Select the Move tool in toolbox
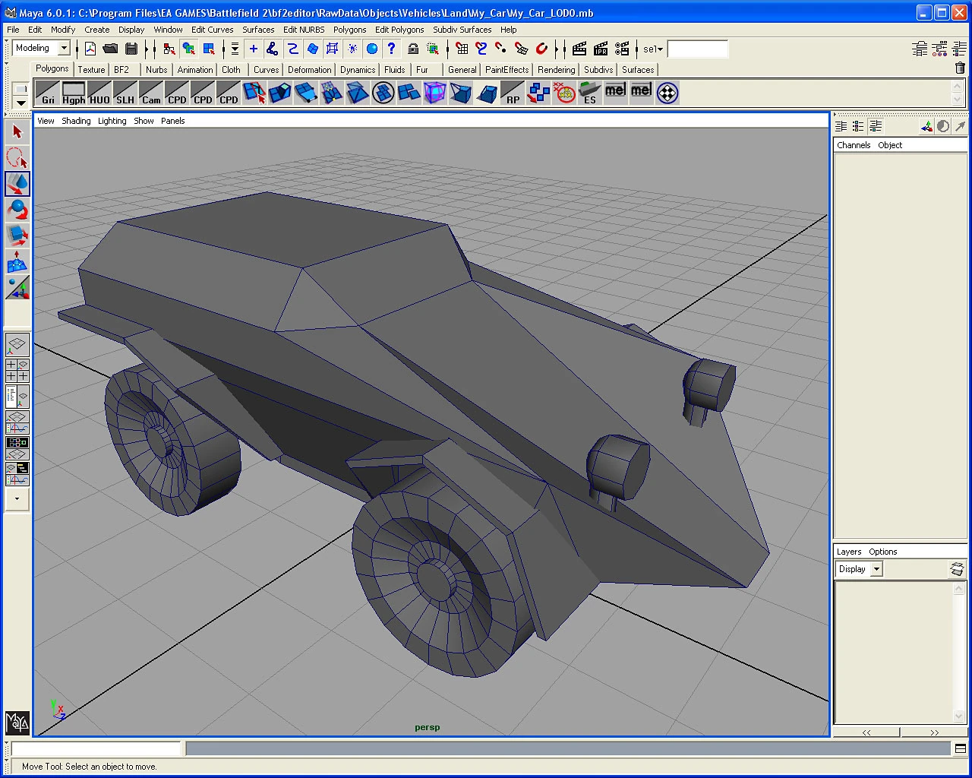The height and width of the screenshot is (778, 972). tap(17, 184)
